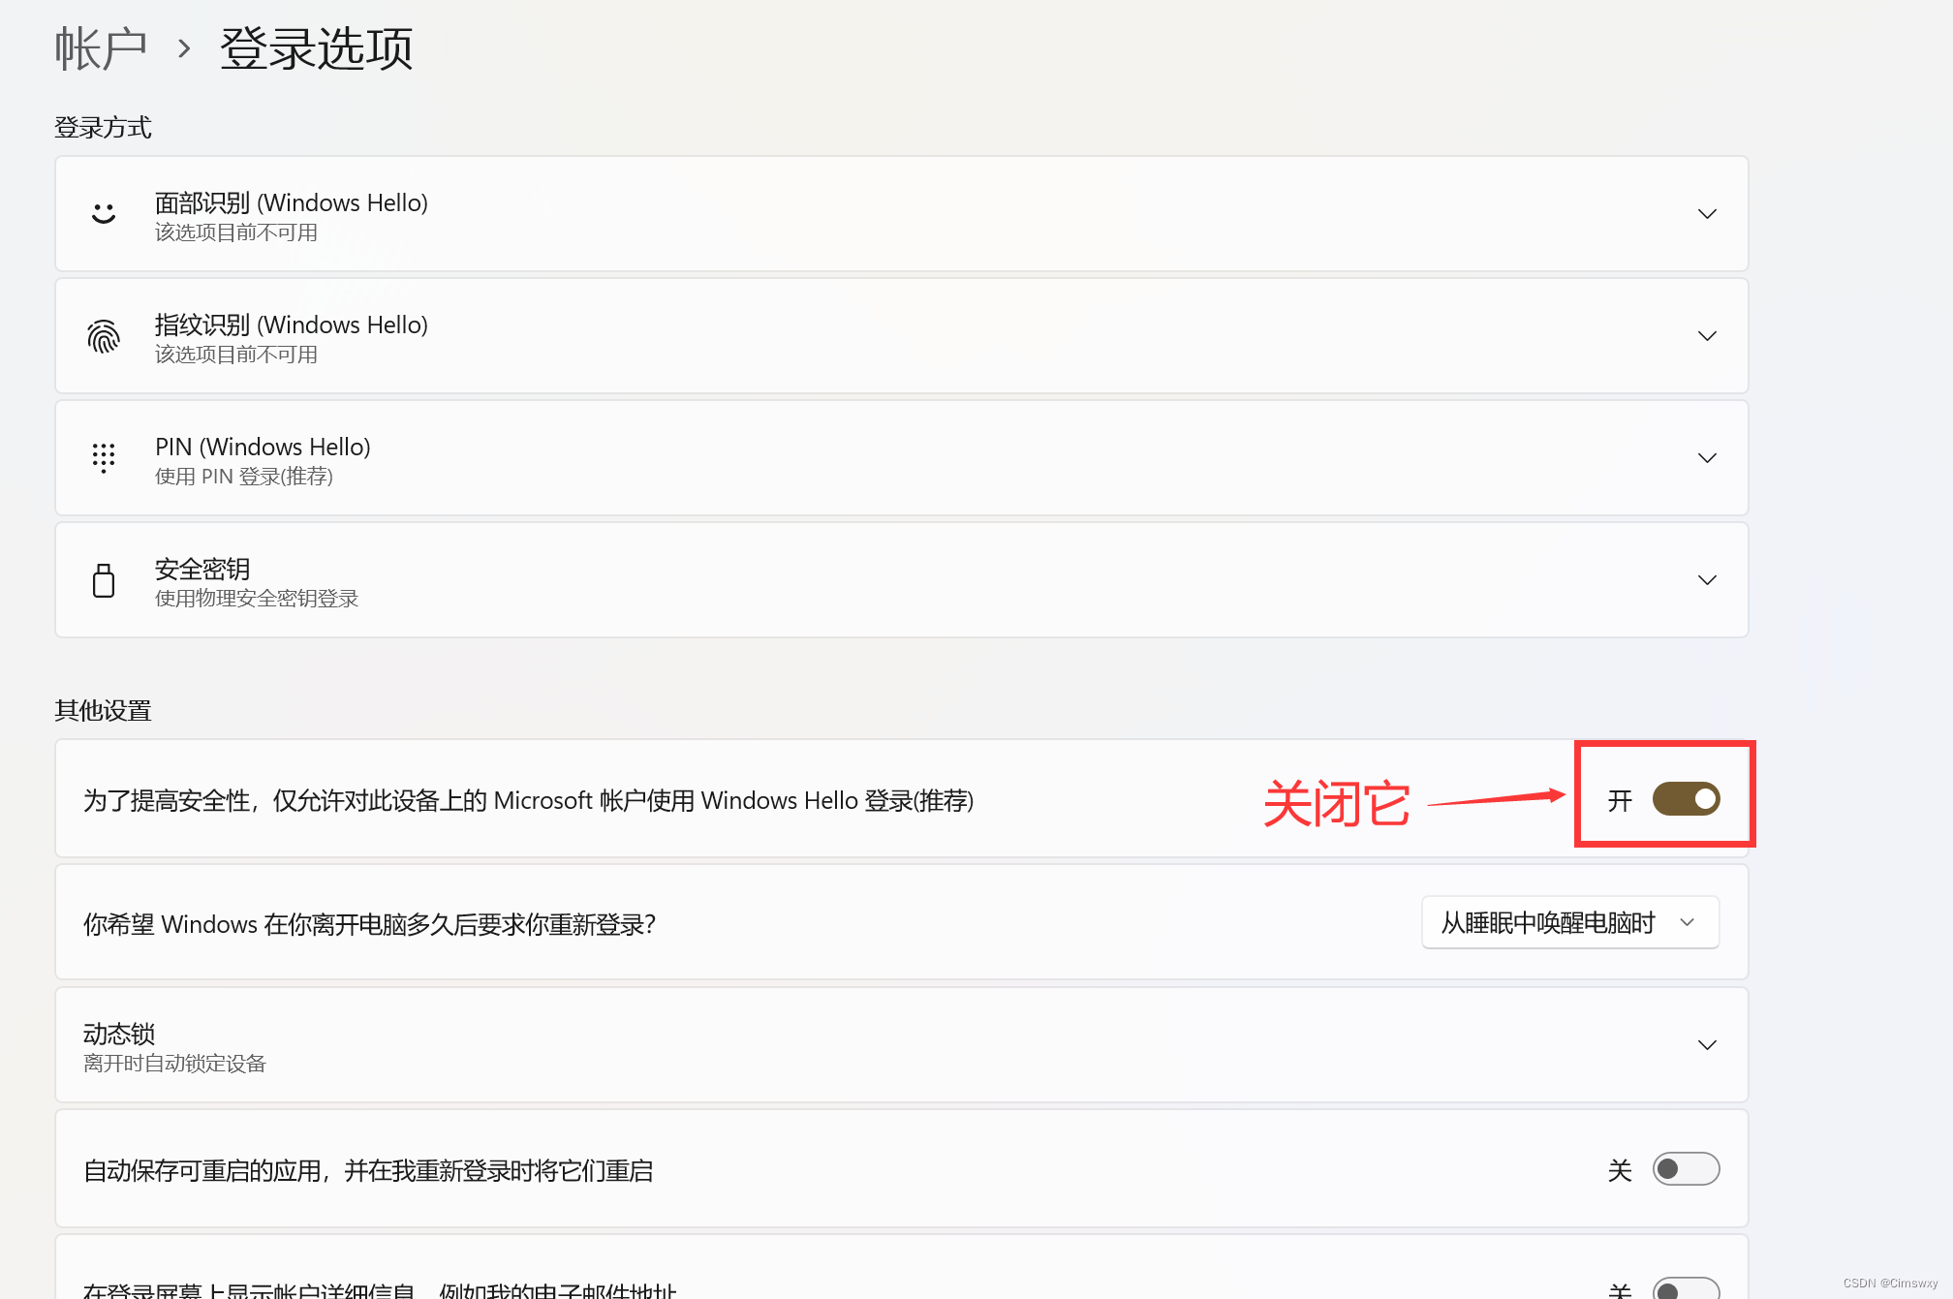Click 登录方式 section heading
The image size is (1953, 1299).
[x=103, y=127]
